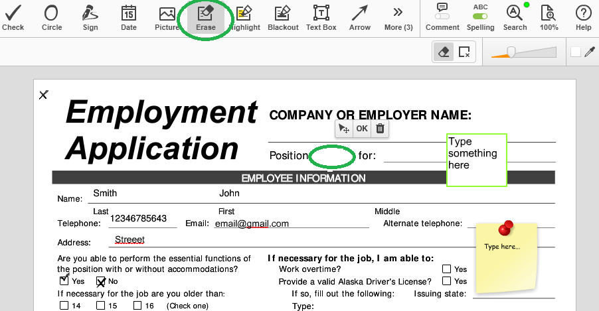This screenshot has width=599, height=311.
Task: Open the white color swatch
Action: pyautogui.click(x=576, y=52)
